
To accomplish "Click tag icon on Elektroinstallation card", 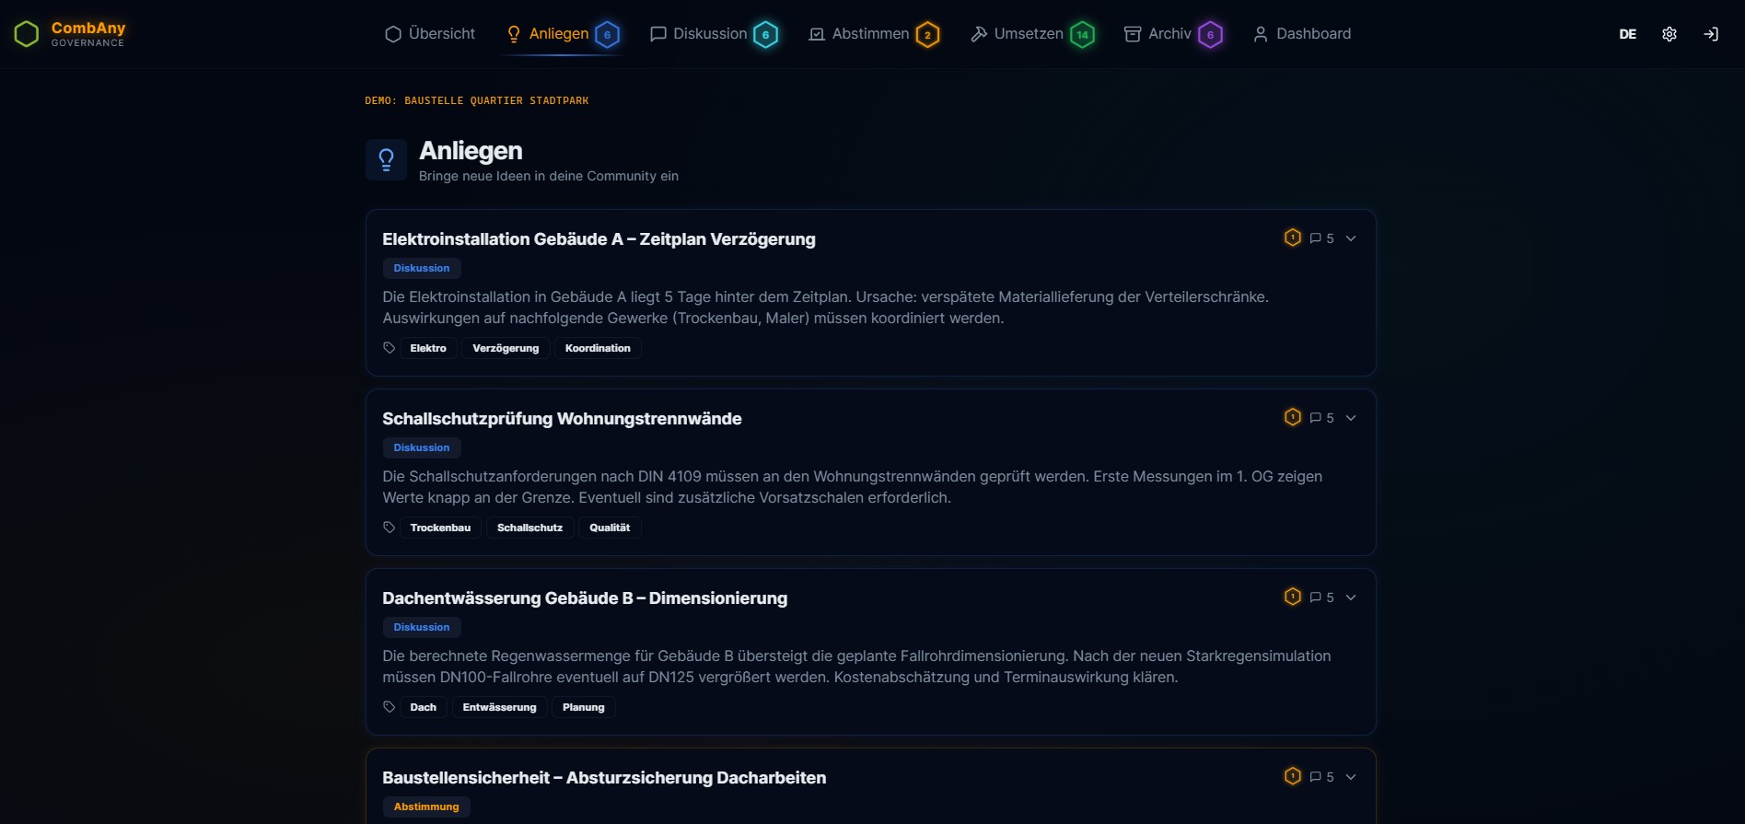I will (x=390, y=348).
